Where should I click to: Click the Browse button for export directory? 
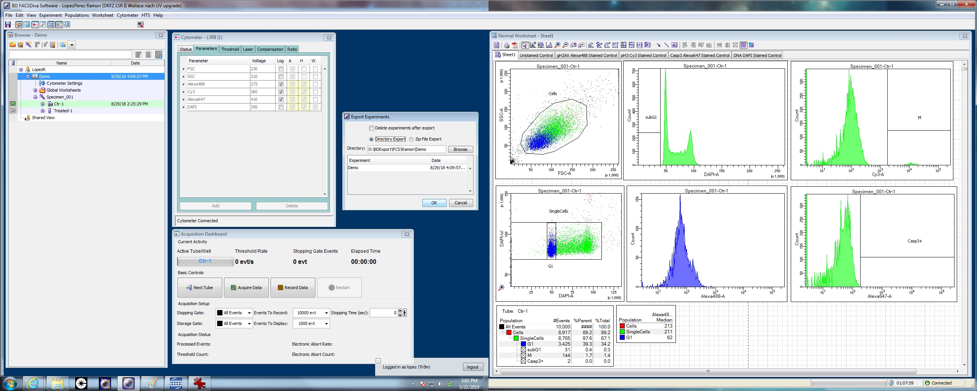[460, 149]
